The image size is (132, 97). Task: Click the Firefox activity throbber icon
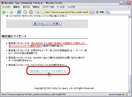[129, 7]
